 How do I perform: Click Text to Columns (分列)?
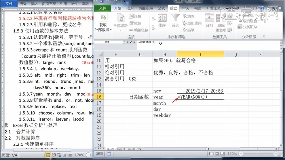click(x=209, y=20)
